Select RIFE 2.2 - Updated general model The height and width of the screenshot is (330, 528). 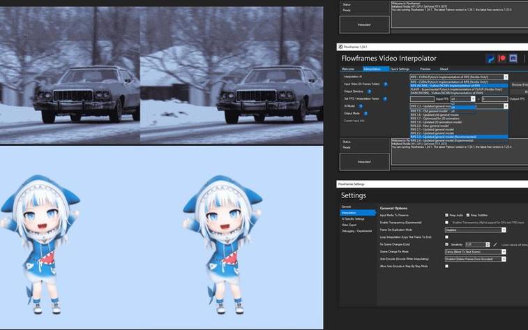pos(459,133)
